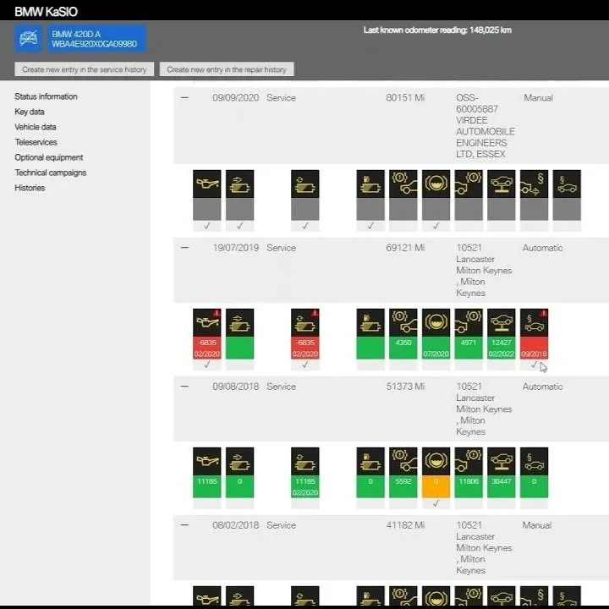The image size is (609, 609).
Task: Click engine oil icon in 09/08/2018 service
Action: point(207,462)
